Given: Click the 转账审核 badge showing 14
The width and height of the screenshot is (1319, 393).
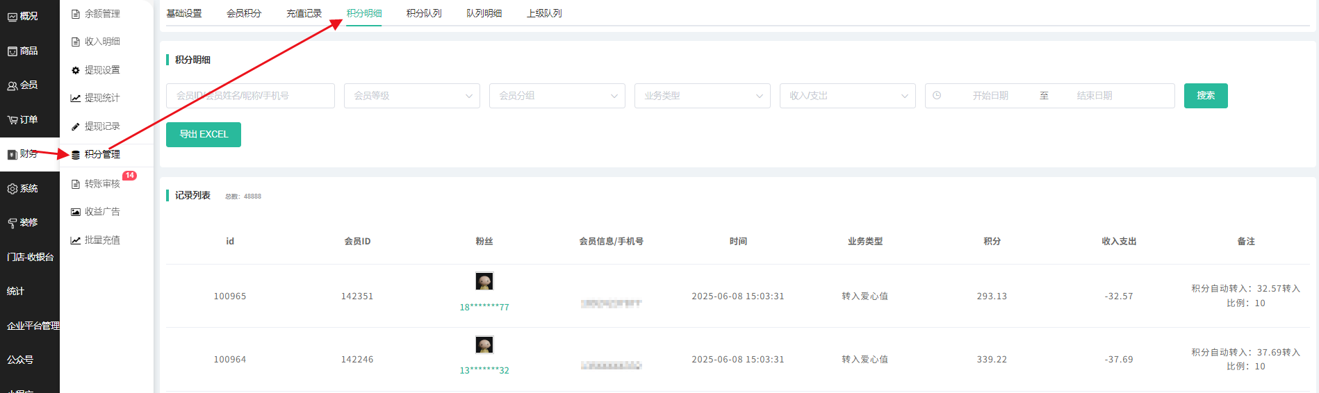Looking at the screenshot, I should coord(130,176).
